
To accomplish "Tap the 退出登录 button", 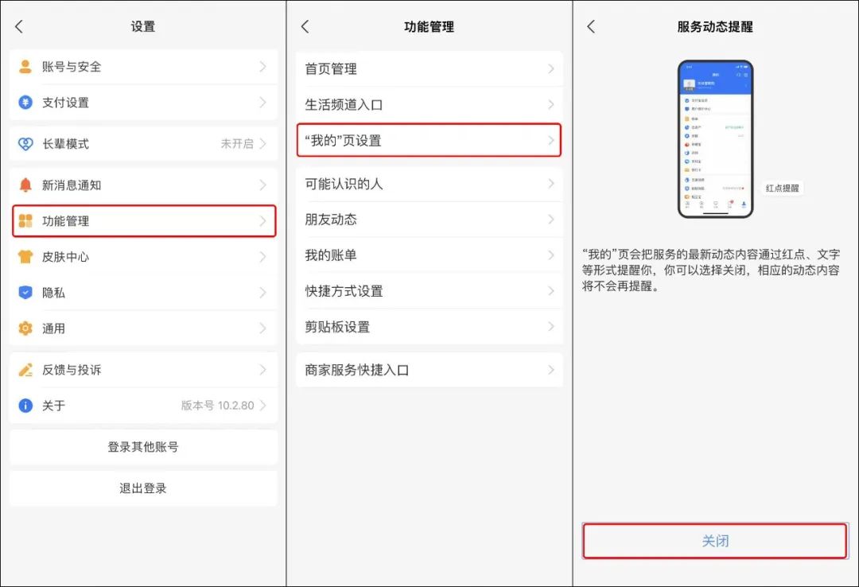I will click(x=142, y=488).
